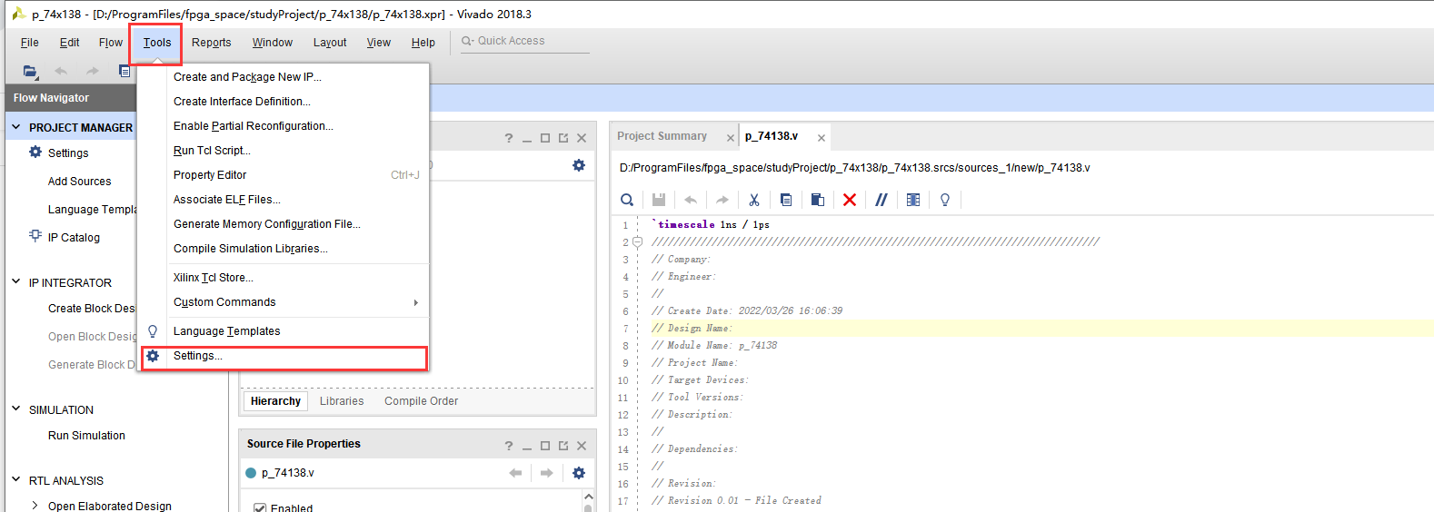
Task: Open the File menu
Action: 30,43
